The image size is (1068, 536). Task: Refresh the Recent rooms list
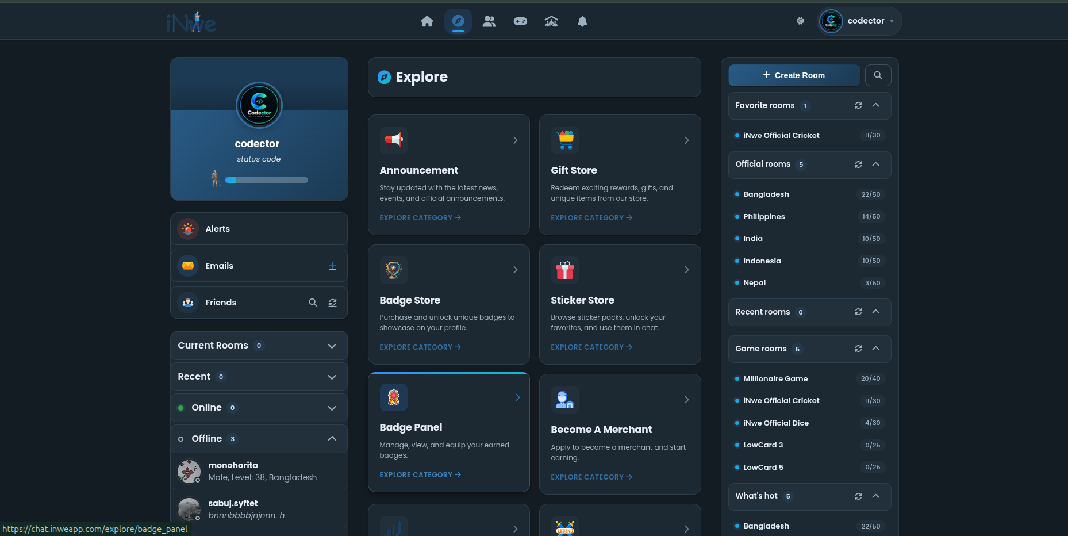858,312
